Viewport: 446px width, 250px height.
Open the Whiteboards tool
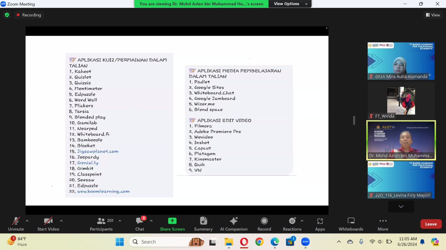coord(351,224)
